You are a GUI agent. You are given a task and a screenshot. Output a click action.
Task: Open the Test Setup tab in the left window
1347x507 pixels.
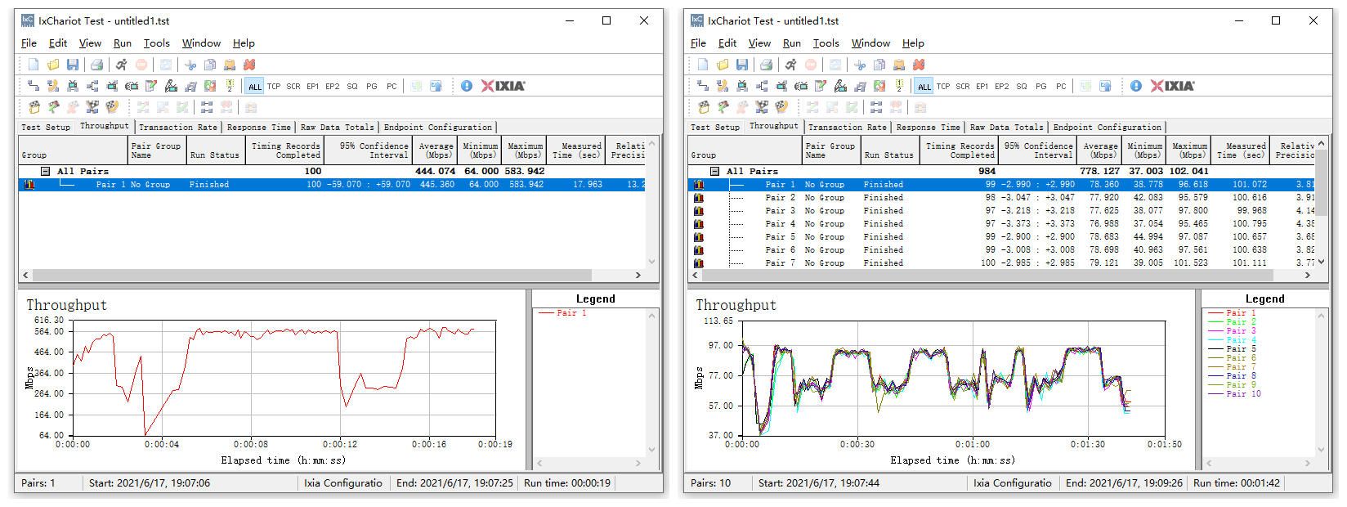click(46, 128)
